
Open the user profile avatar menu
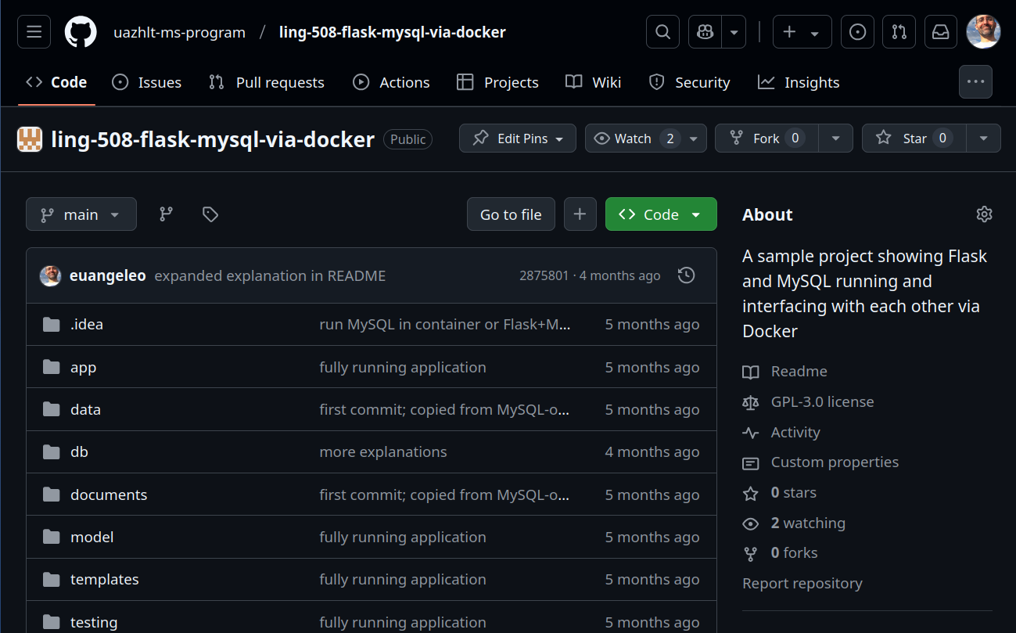click(983, 32)
